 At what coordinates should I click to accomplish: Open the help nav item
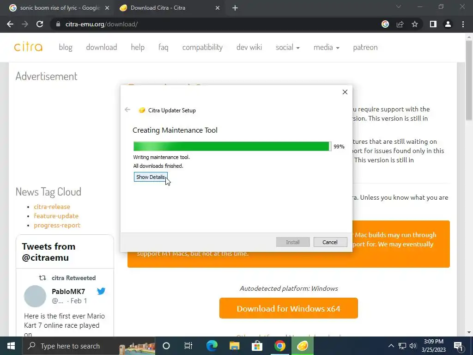coord(138,48)
